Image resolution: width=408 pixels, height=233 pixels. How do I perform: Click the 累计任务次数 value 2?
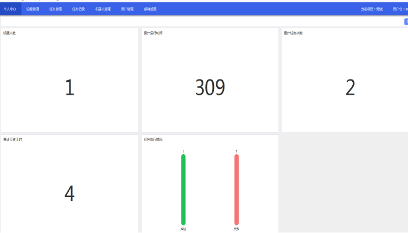click(350, 88)
